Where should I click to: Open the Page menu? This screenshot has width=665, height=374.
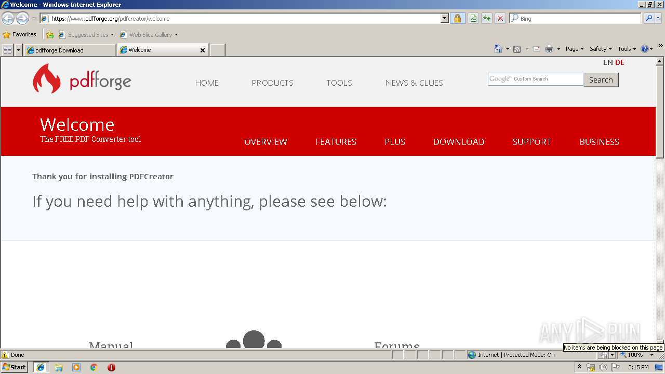pos(574,49)
